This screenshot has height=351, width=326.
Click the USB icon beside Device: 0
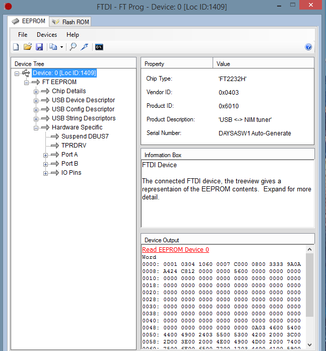click(x=26, y=73)
